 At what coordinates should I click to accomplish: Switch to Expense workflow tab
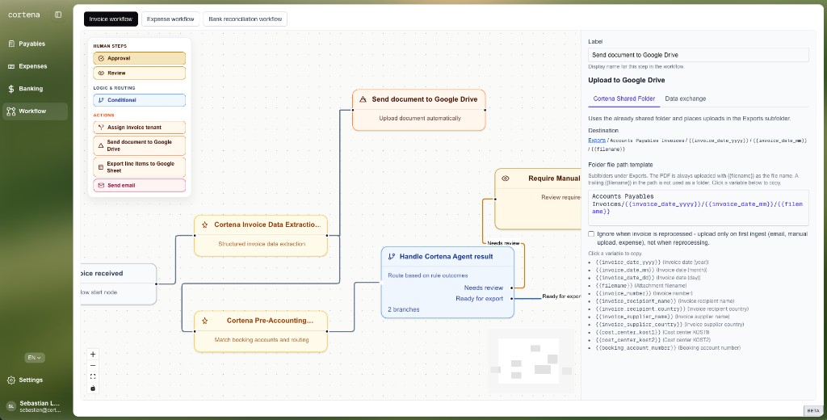170,19
